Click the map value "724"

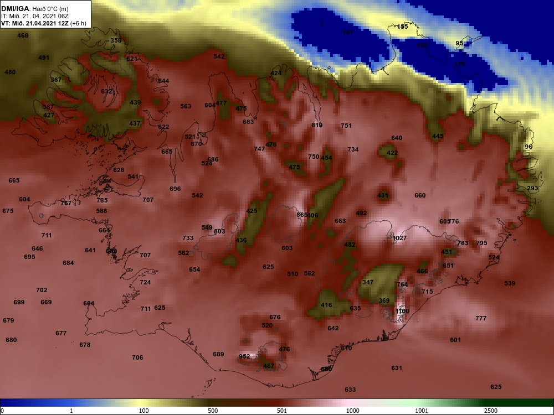tap(145, 282)
